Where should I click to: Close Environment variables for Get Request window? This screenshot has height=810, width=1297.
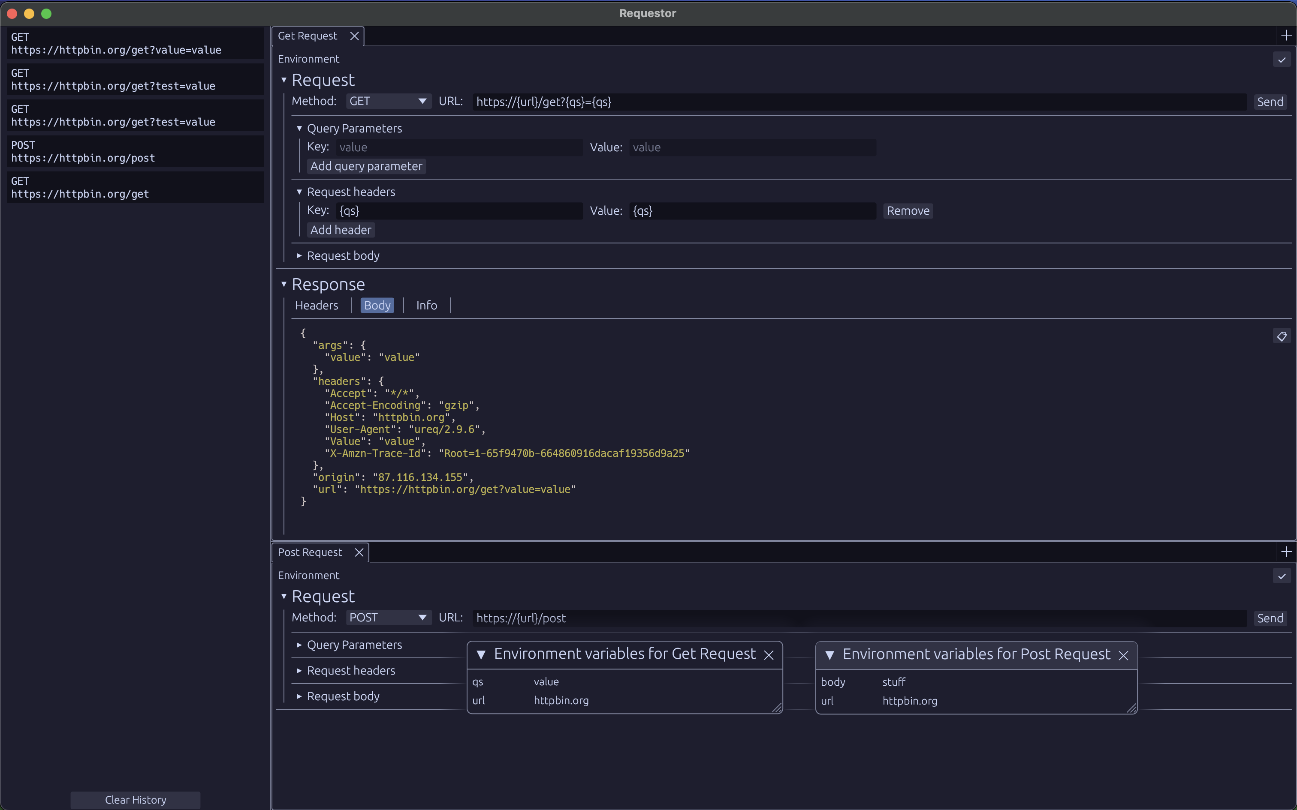[769, 655]
